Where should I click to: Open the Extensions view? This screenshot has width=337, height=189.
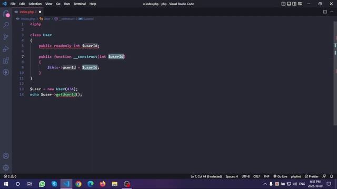[x=6, y=61]
